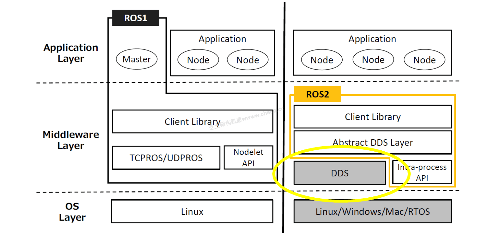Click the Middleware Layer heading text
The width and height of the screenshot is (493, 237).
tap(71, 140)
